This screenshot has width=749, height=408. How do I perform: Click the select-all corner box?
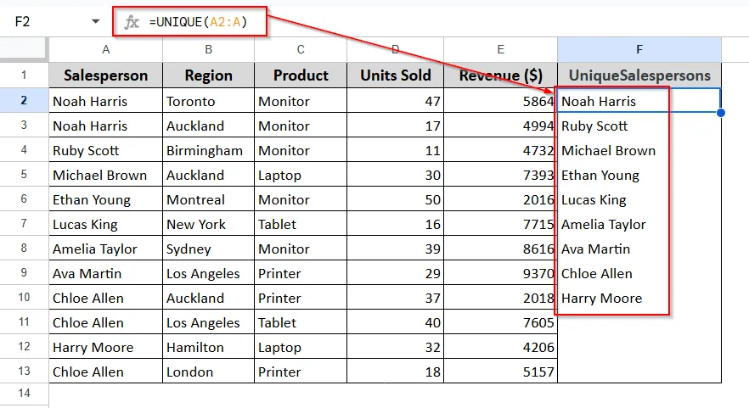[x=24, y=50]
